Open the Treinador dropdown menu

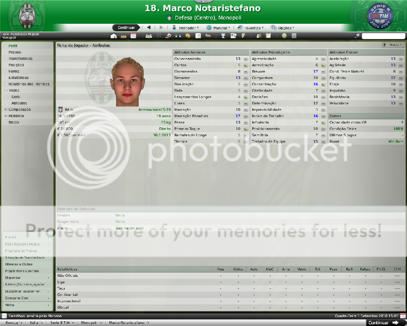(189, 28)
